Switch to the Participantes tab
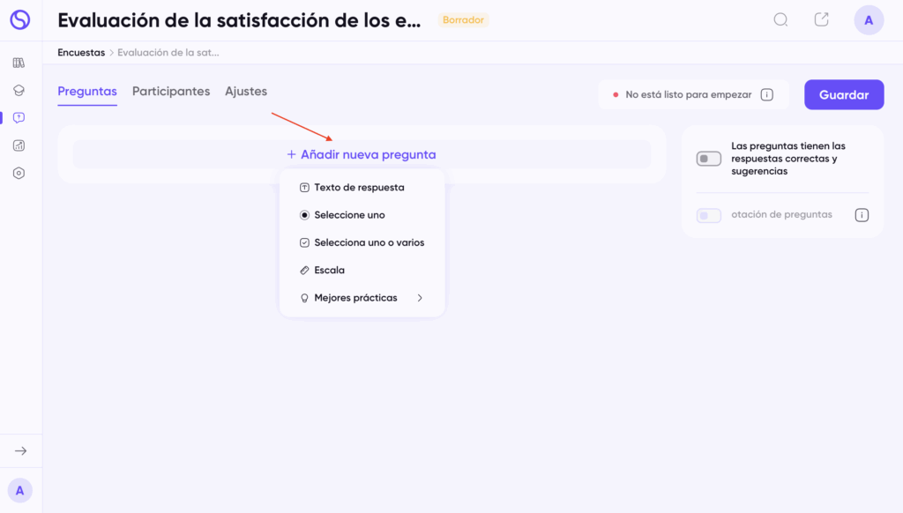Image resolution: width=903 pixels, height=513 pixels. (171, 92)
